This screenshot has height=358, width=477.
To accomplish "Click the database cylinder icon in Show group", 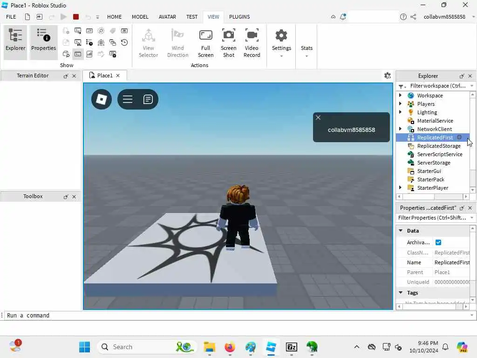I will click(x=101, y=42).
